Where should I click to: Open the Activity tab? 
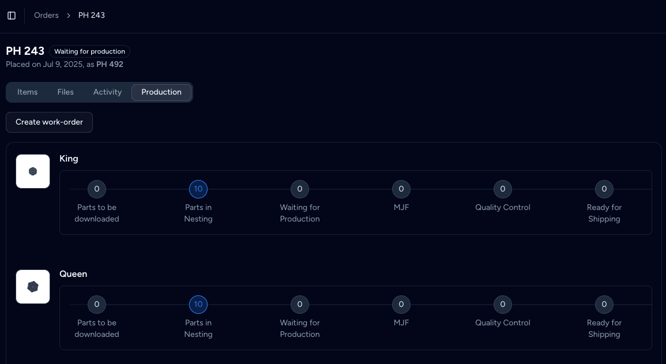pyautogui.click(x=107, y=92)
